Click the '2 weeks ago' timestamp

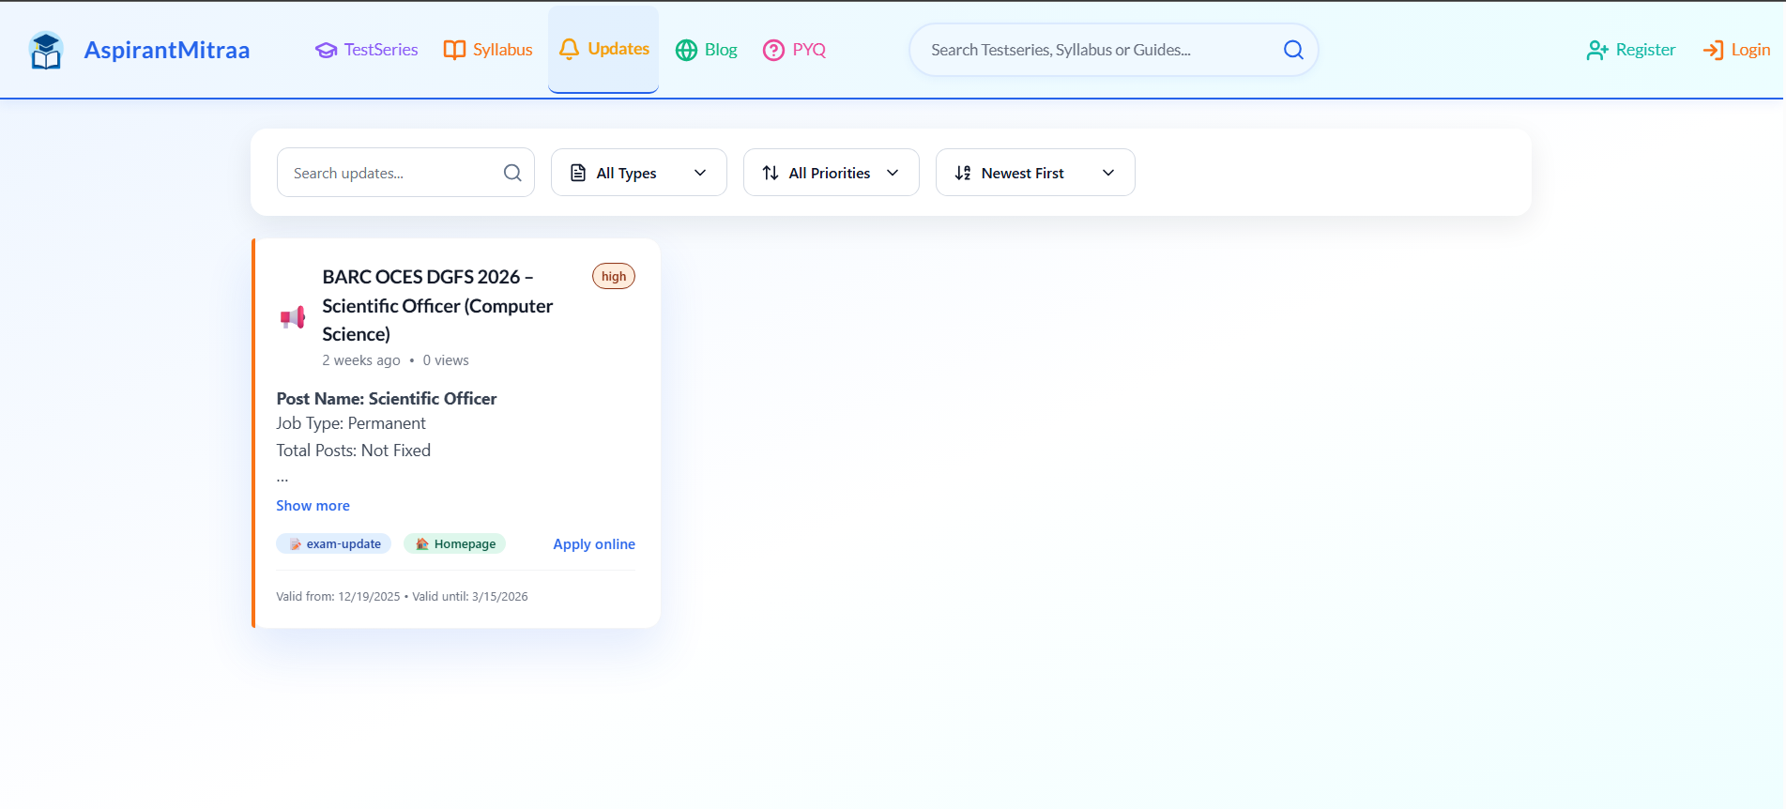pyautogui.click(x=361, y=360)
